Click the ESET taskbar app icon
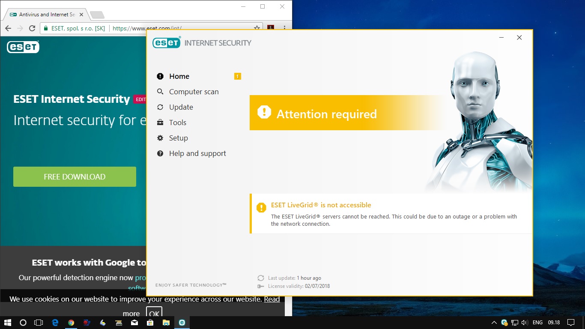Viewport: 585px width, 329px height. (182, 323)
